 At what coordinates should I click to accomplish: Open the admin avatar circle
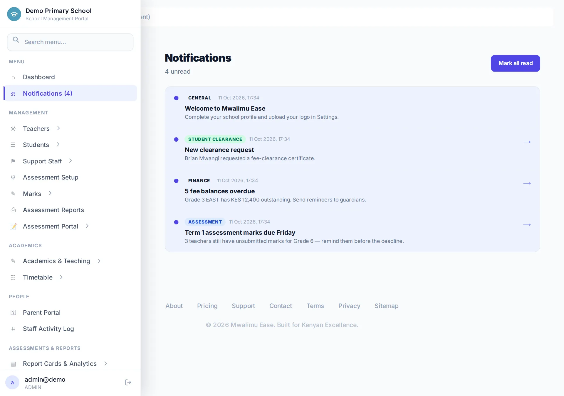tap(12, 383)
